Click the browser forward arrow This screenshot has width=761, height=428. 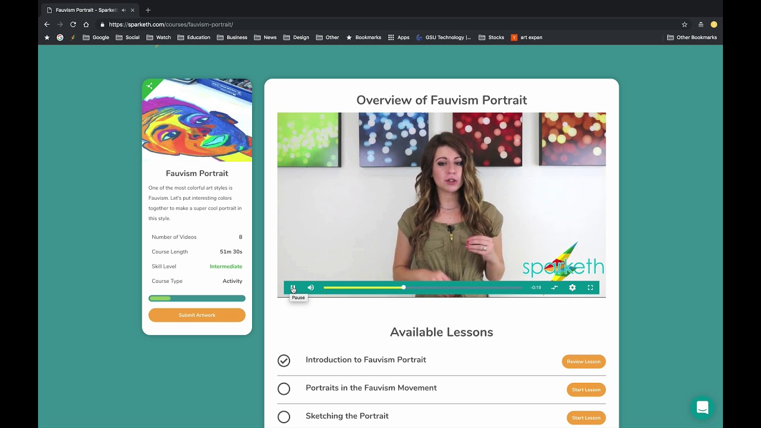(60, 24)
